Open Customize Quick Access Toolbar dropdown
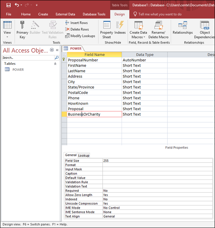Viewport: 215px width, 228px height. point(37,5)
